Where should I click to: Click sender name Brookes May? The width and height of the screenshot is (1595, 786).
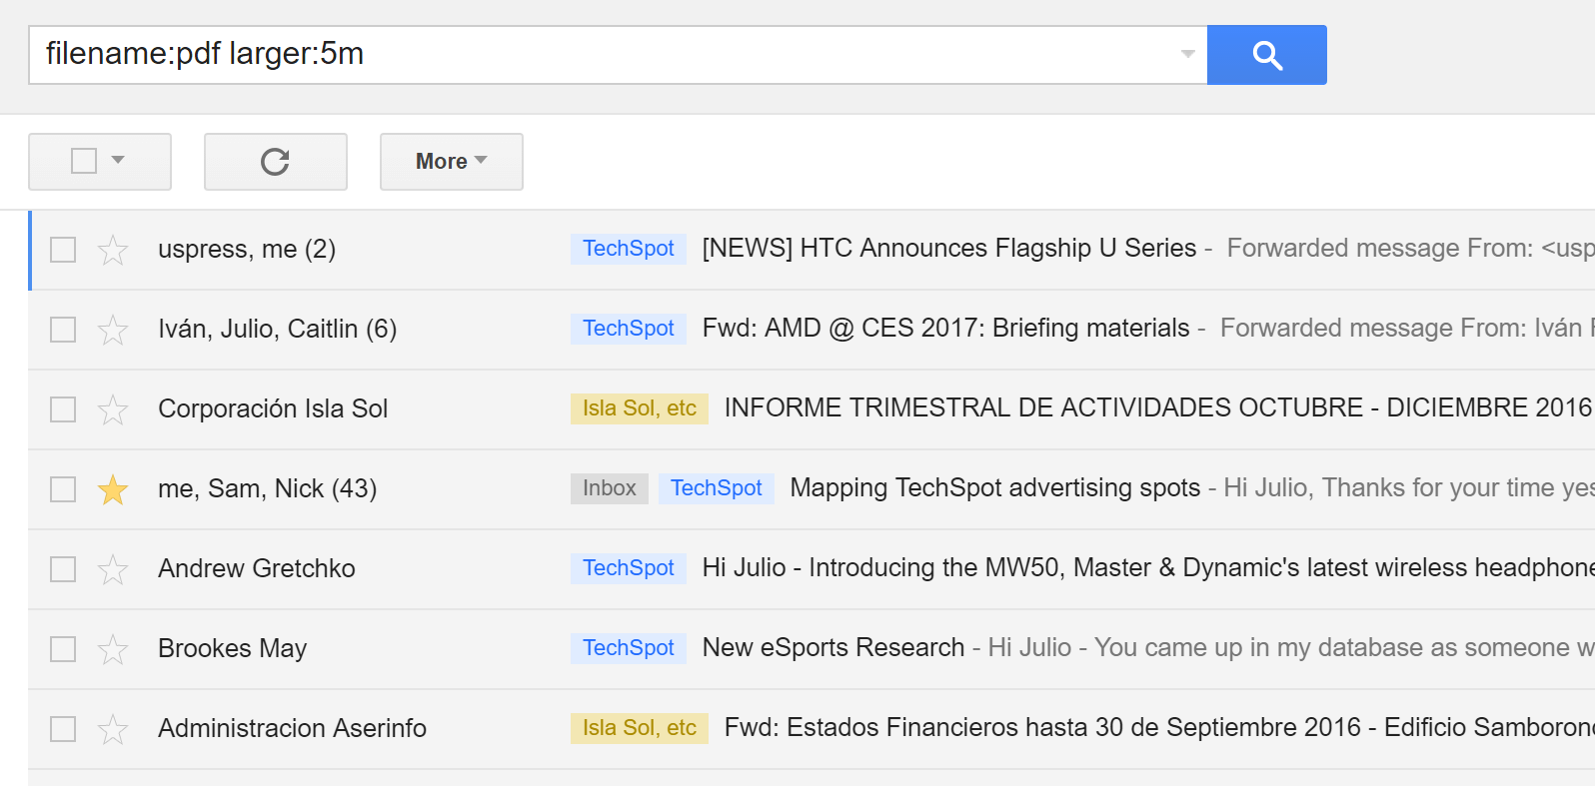click(233, 649)
